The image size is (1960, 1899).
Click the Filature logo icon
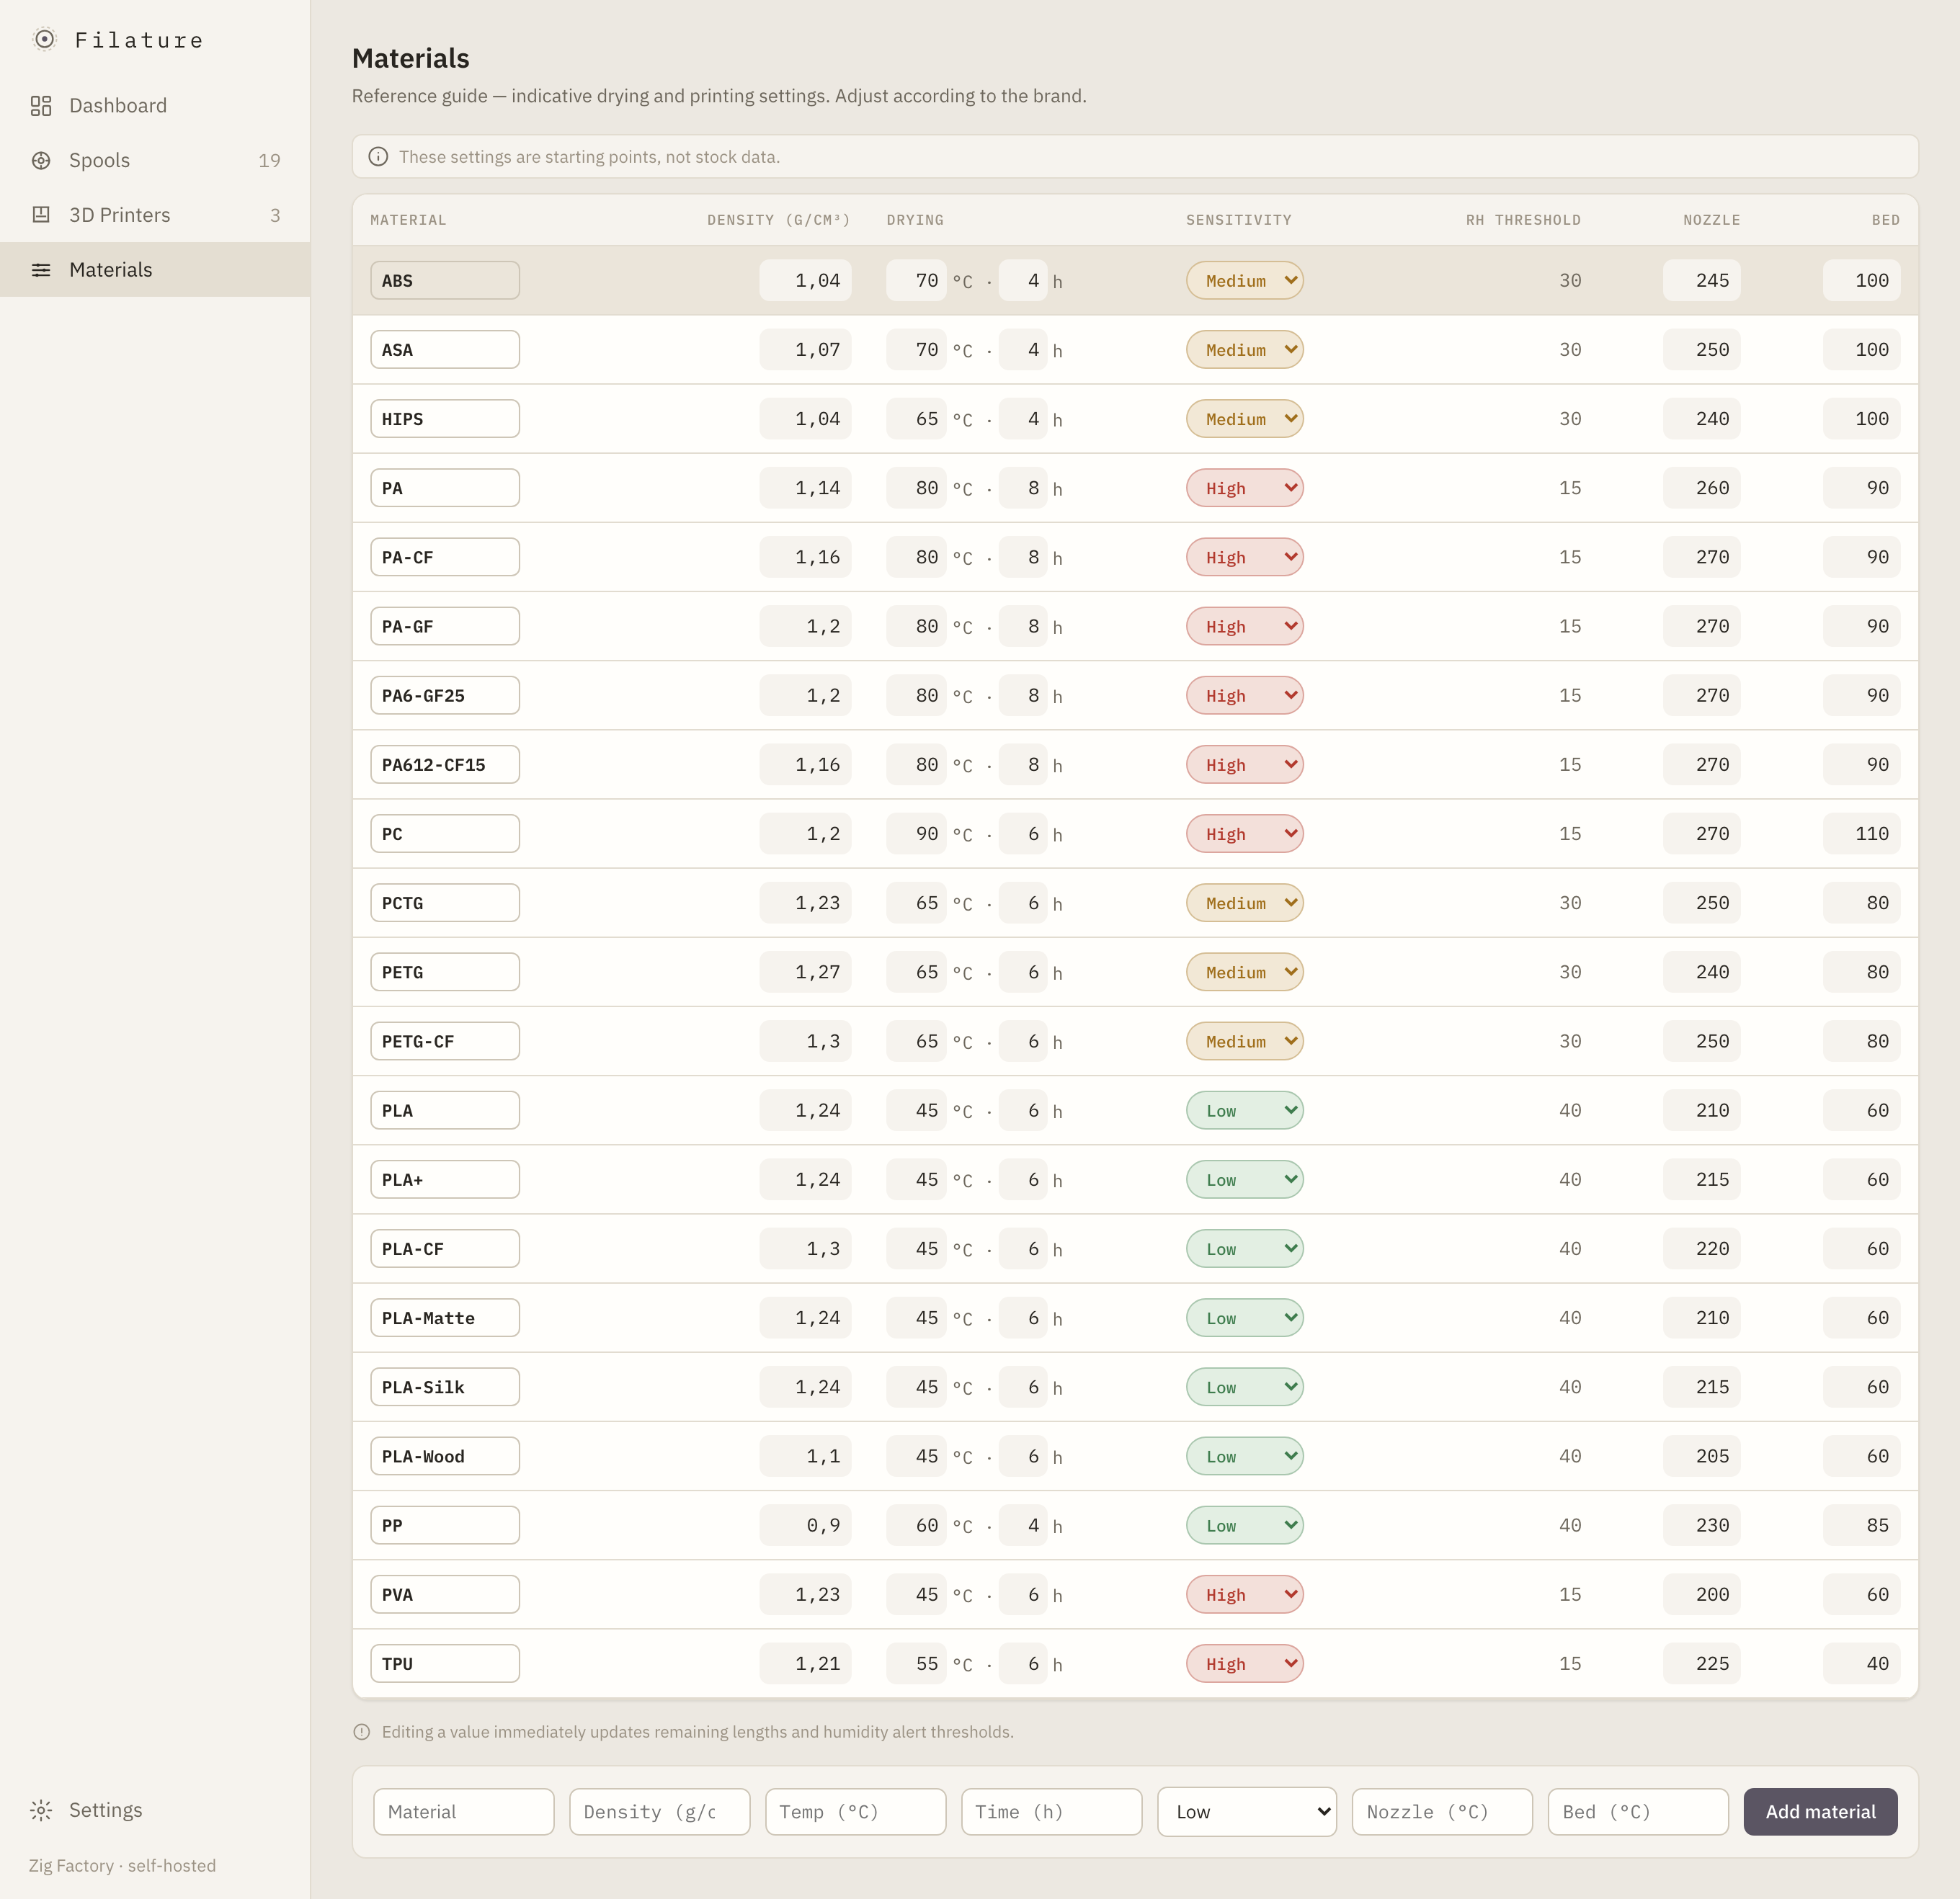click(45, 40)
